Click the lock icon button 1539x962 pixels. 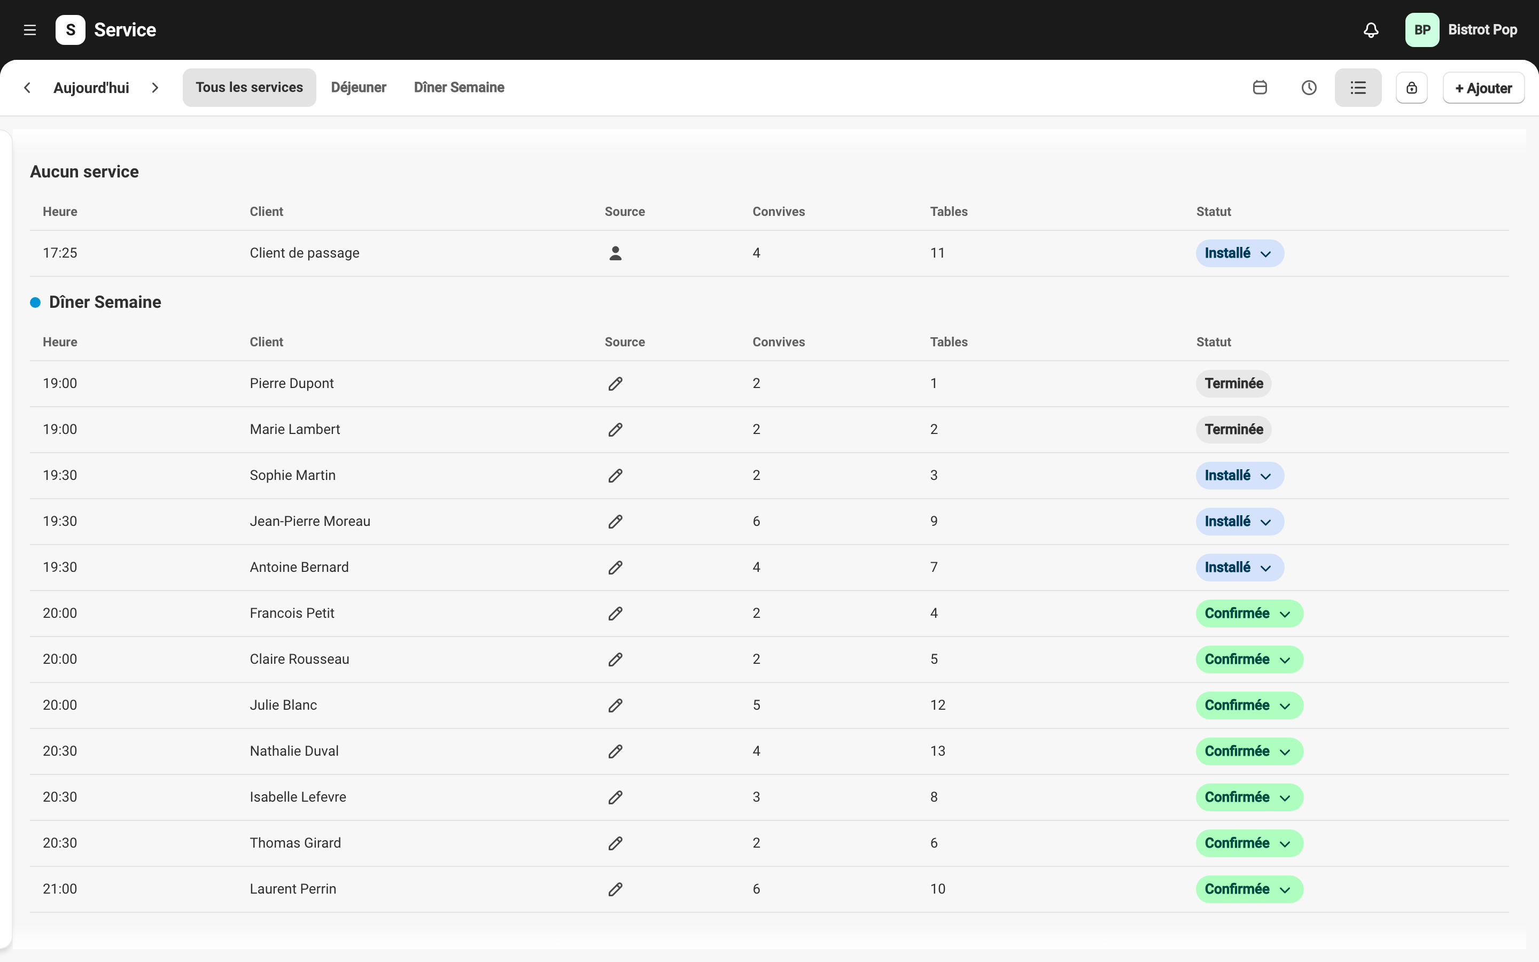pos(1412,88)
